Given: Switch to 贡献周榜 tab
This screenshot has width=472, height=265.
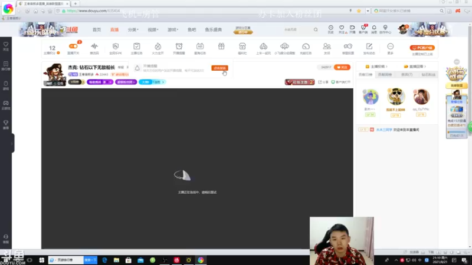Looking at the screenshot, I should coord(385,75).
